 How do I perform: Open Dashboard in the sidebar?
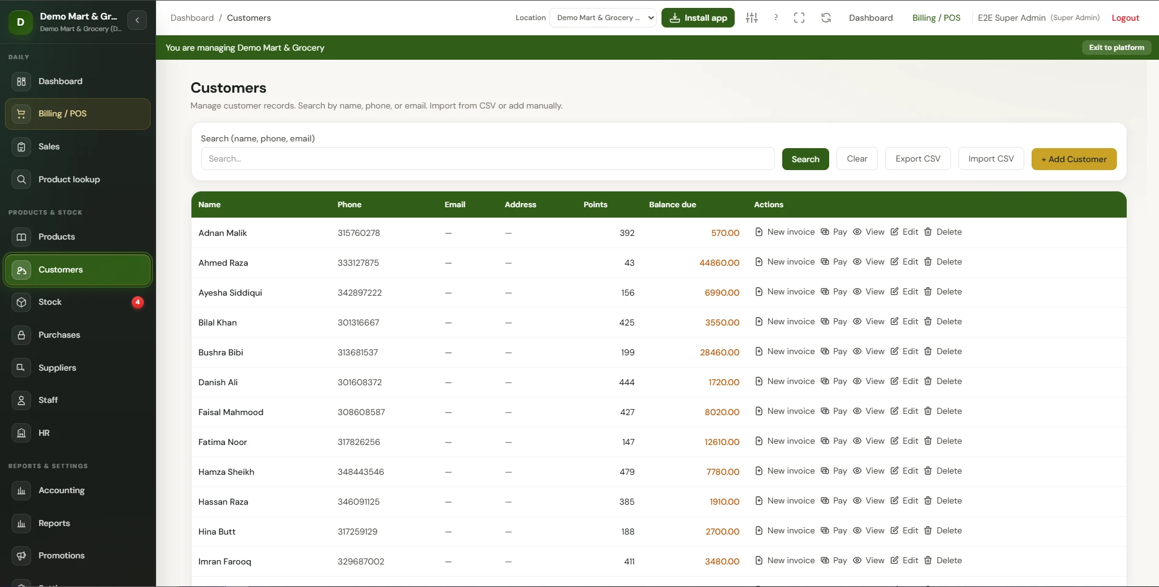point(77,81)
